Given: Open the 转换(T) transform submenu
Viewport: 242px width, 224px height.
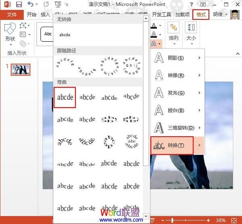Looking at the screenshot, I should coord(177,146).
